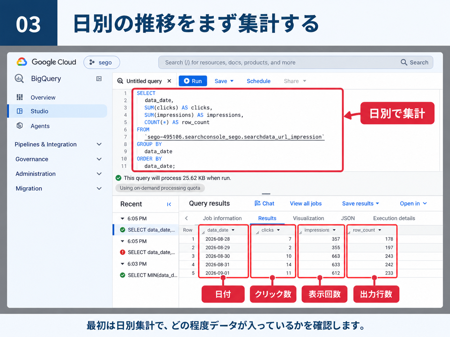Screen dimensions: 450x337
Task: Expand the Administration section
Action: [x=58, y=174]
